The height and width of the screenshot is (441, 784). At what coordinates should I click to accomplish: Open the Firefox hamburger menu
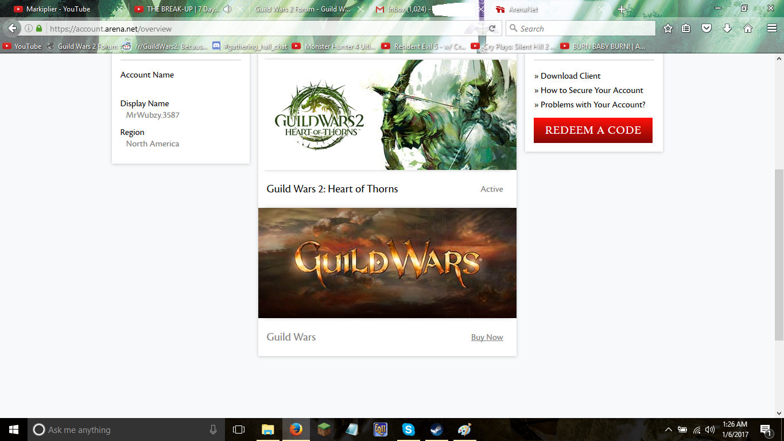[x=772, y=29]
